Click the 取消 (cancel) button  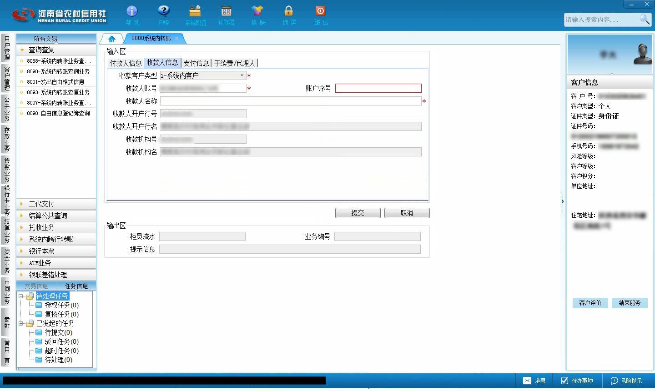tap(407, 213)
